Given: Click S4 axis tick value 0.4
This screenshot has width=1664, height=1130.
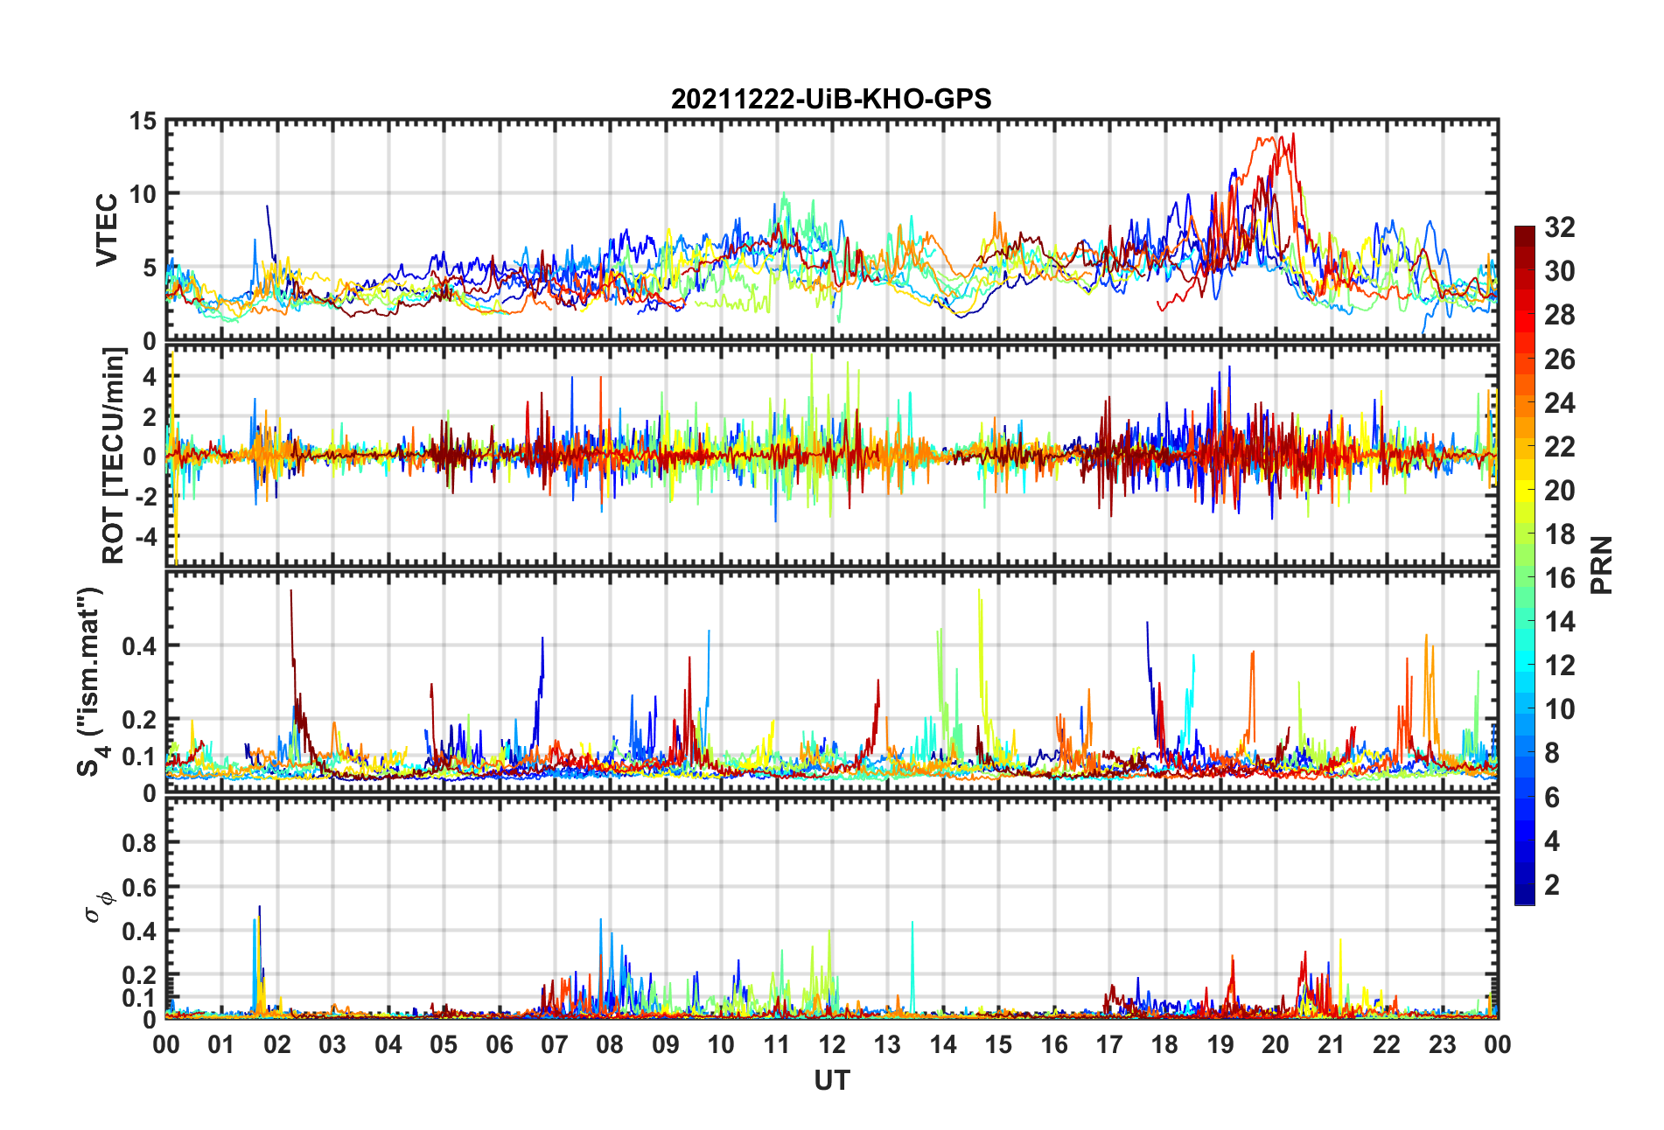Looking at the screenshot, I should 140,646.
